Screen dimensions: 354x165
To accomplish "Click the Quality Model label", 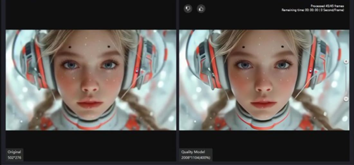I will coord(192,152).
